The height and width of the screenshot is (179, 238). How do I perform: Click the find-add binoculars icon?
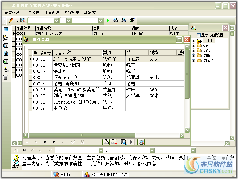click(115, 20)
